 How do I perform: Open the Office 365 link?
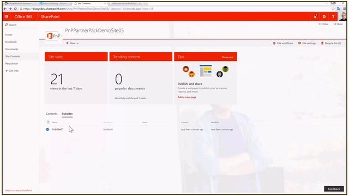(x=23, y=17)
